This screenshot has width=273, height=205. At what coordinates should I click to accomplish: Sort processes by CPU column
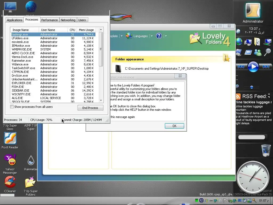pos(72,30)
